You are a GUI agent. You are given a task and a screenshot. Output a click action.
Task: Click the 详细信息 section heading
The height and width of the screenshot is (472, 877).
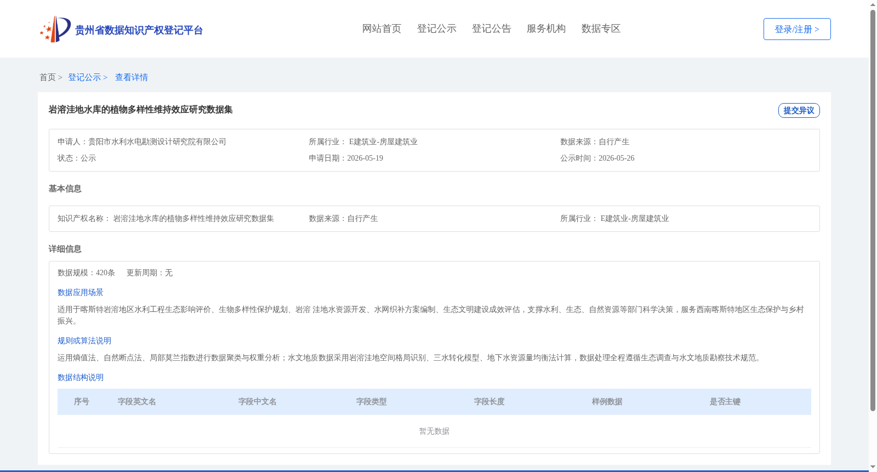tap(65, 249)
